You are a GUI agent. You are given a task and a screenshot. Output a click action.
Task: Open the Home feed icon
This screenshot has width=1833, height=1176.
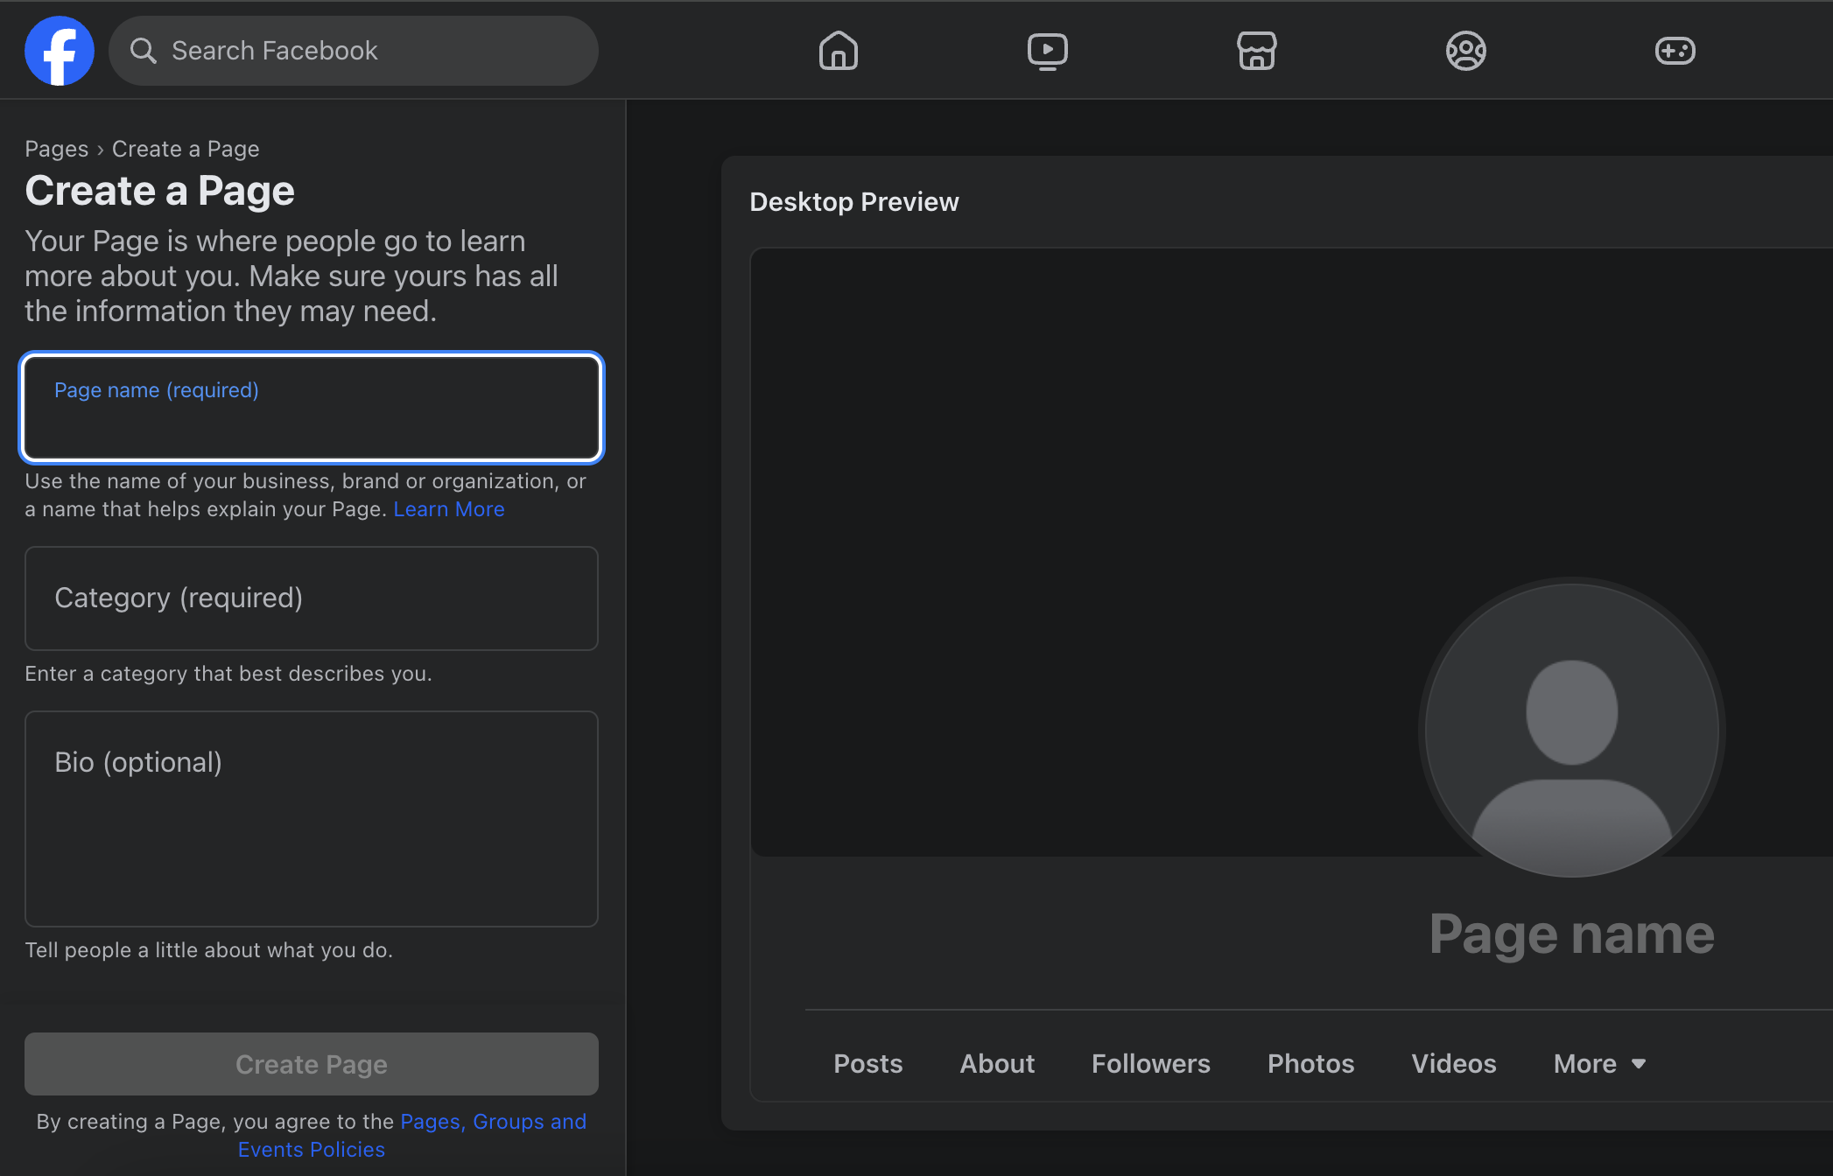[x=838, y=51]
